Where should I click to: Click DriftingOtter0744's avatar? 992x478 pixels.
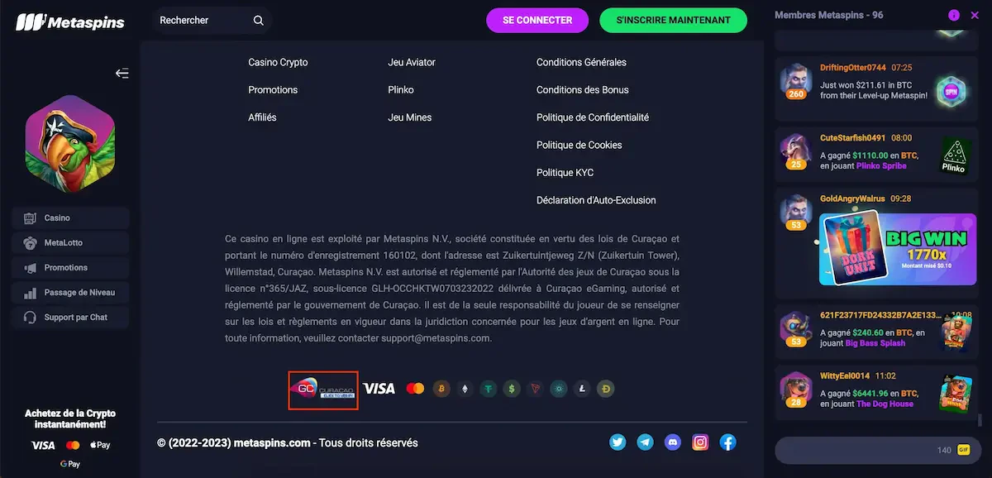(x=796, y=81)
